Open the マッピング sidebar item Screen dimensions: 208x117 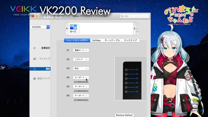click(45, 58)
